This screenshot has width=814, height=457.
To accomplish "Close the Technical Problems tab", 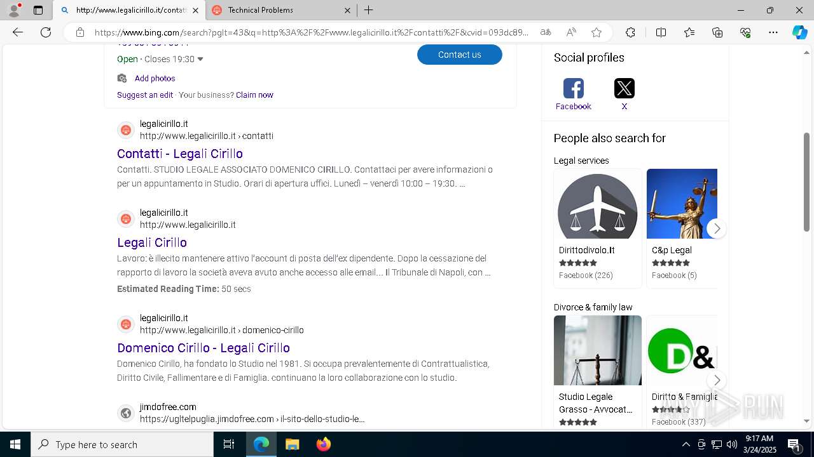I will coord(347,10).
